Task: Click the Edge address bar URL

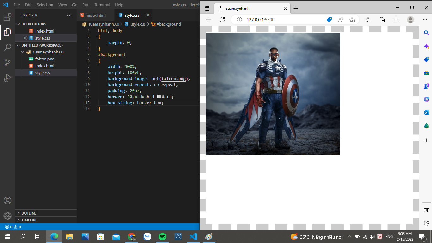Action: point(261,20)
